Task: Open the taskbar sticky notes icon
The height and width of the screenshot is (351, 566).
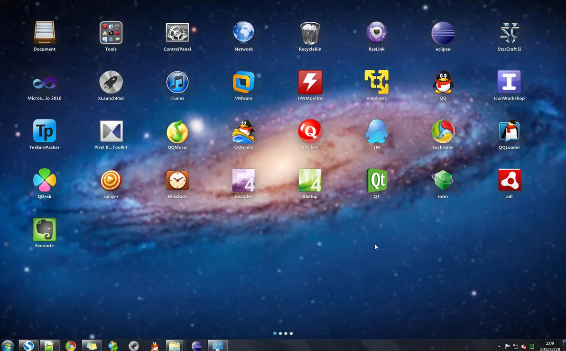Action: tap(92, 346)
